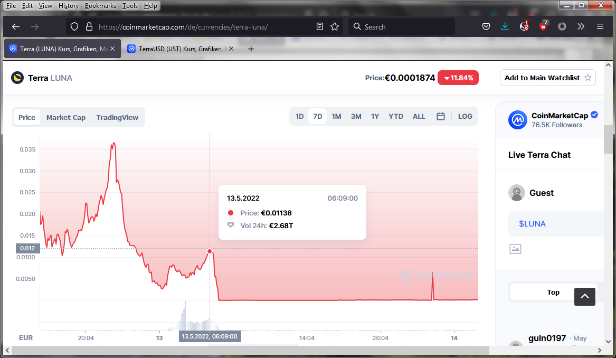
Task: Click the vertical scrollbar up arrow
Action: click(608, 65)
